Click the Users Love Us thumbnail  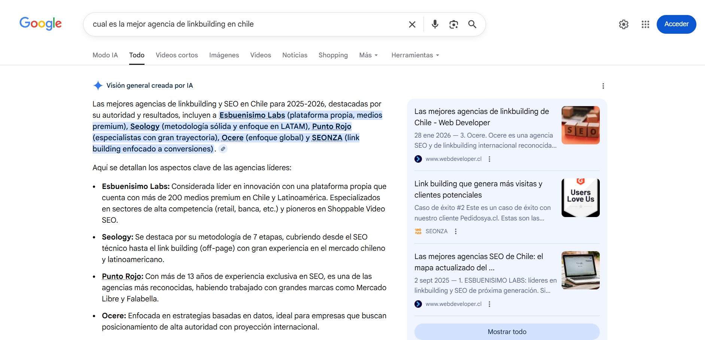[x=580, y=198]
